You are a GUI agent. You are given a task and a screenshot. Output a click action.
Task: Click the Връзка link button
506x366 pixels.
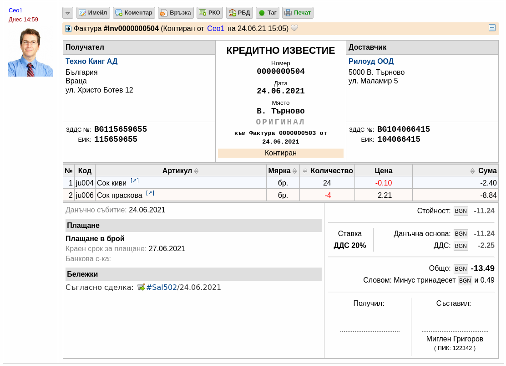(x=176, y=13)
